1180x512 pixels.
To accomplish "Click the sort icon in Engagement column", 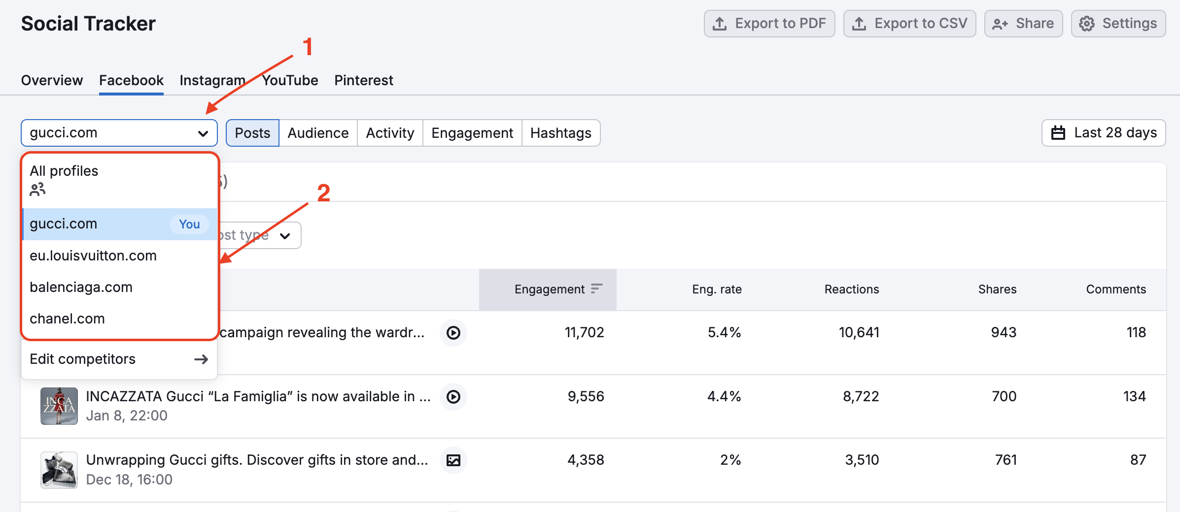I will 597,289.
